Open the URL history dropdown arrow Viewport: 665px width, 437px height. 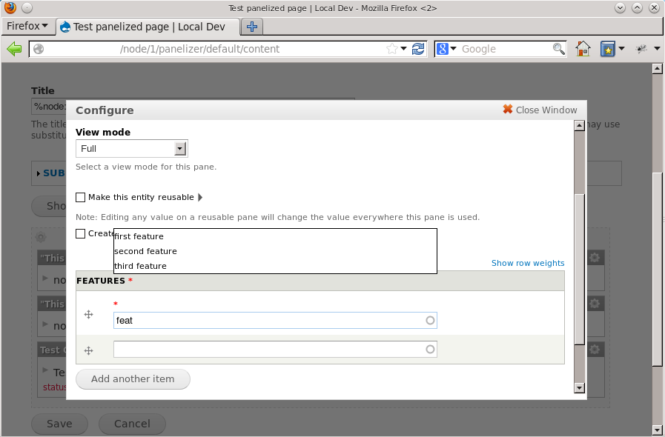(x=404, y=49)
